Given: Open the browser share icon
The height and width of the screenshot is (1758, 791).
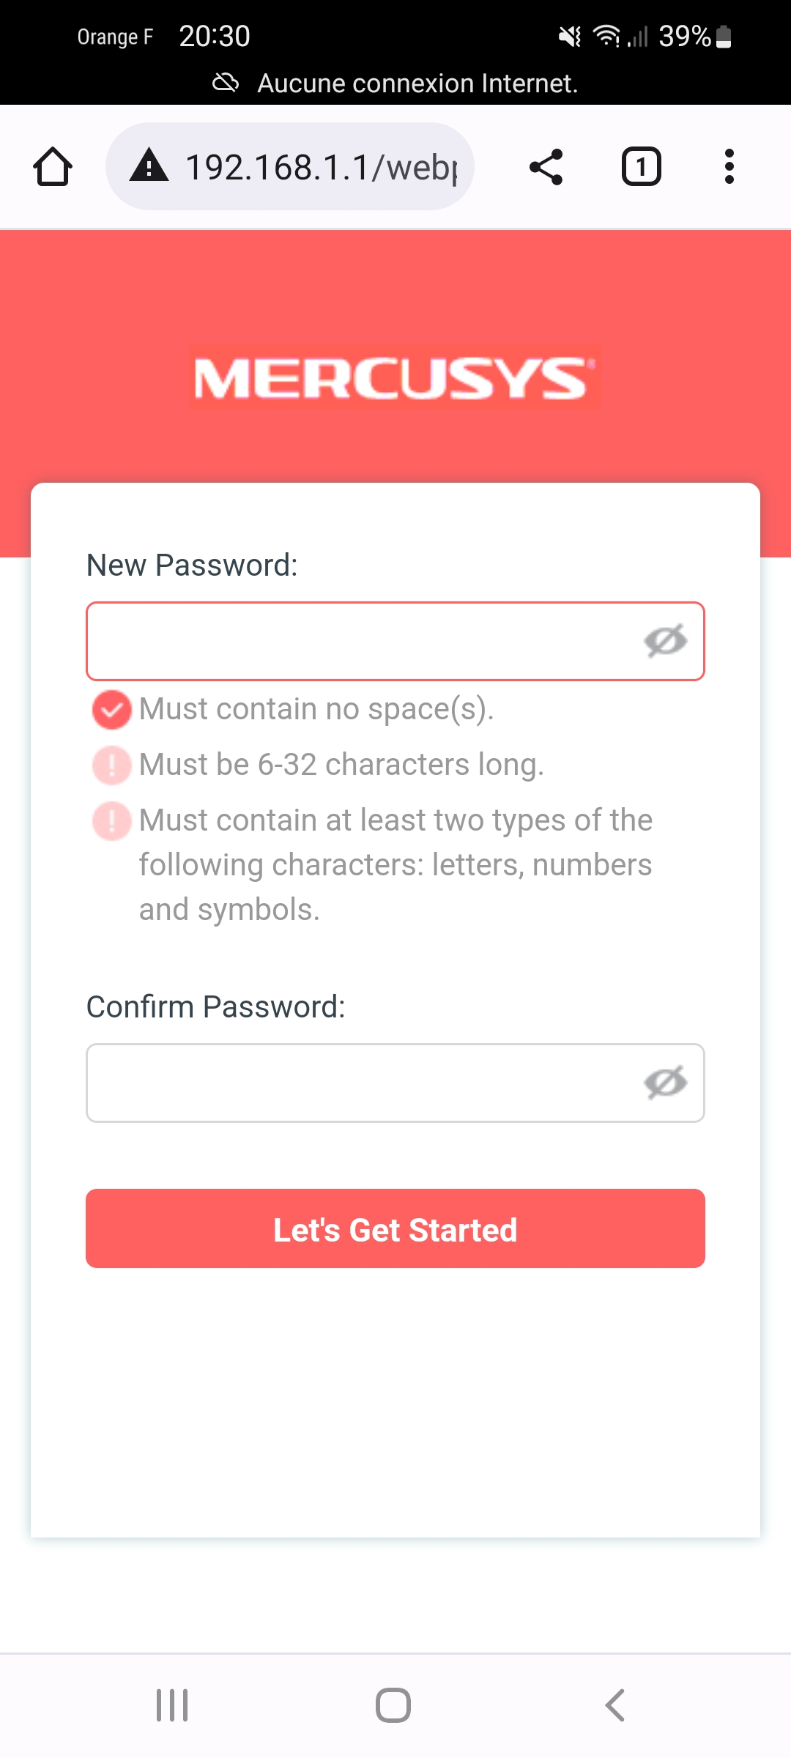Looking at the screenshot, I should click(546, 167).
